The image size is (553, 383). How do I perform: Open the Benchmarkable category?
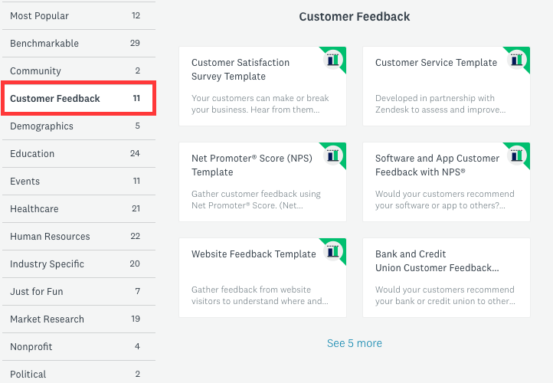[79, 44]
